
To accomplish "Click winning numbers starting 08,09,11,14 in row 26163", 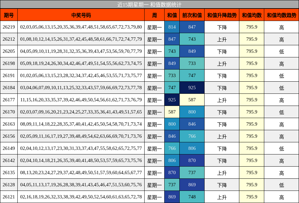I will [81, 124].
